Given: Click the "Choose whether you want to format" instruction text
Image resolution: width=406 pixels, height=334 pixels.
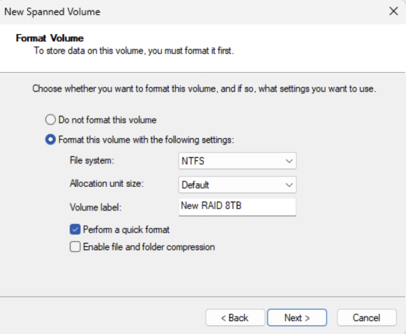Looking at the screenshot, I should point(204,90).
